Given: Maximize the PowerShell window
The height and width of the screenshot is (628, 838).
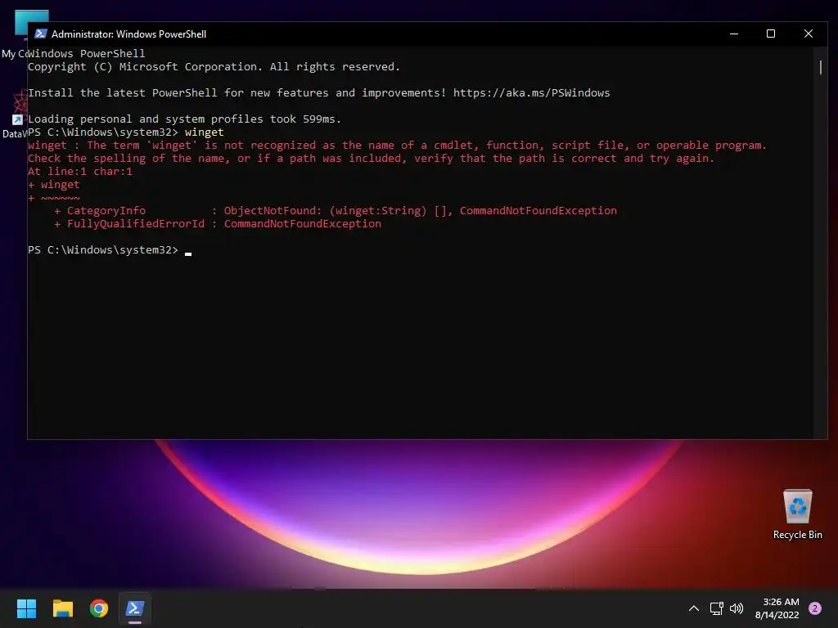Looking at the screenshot, I should [771, 34].
